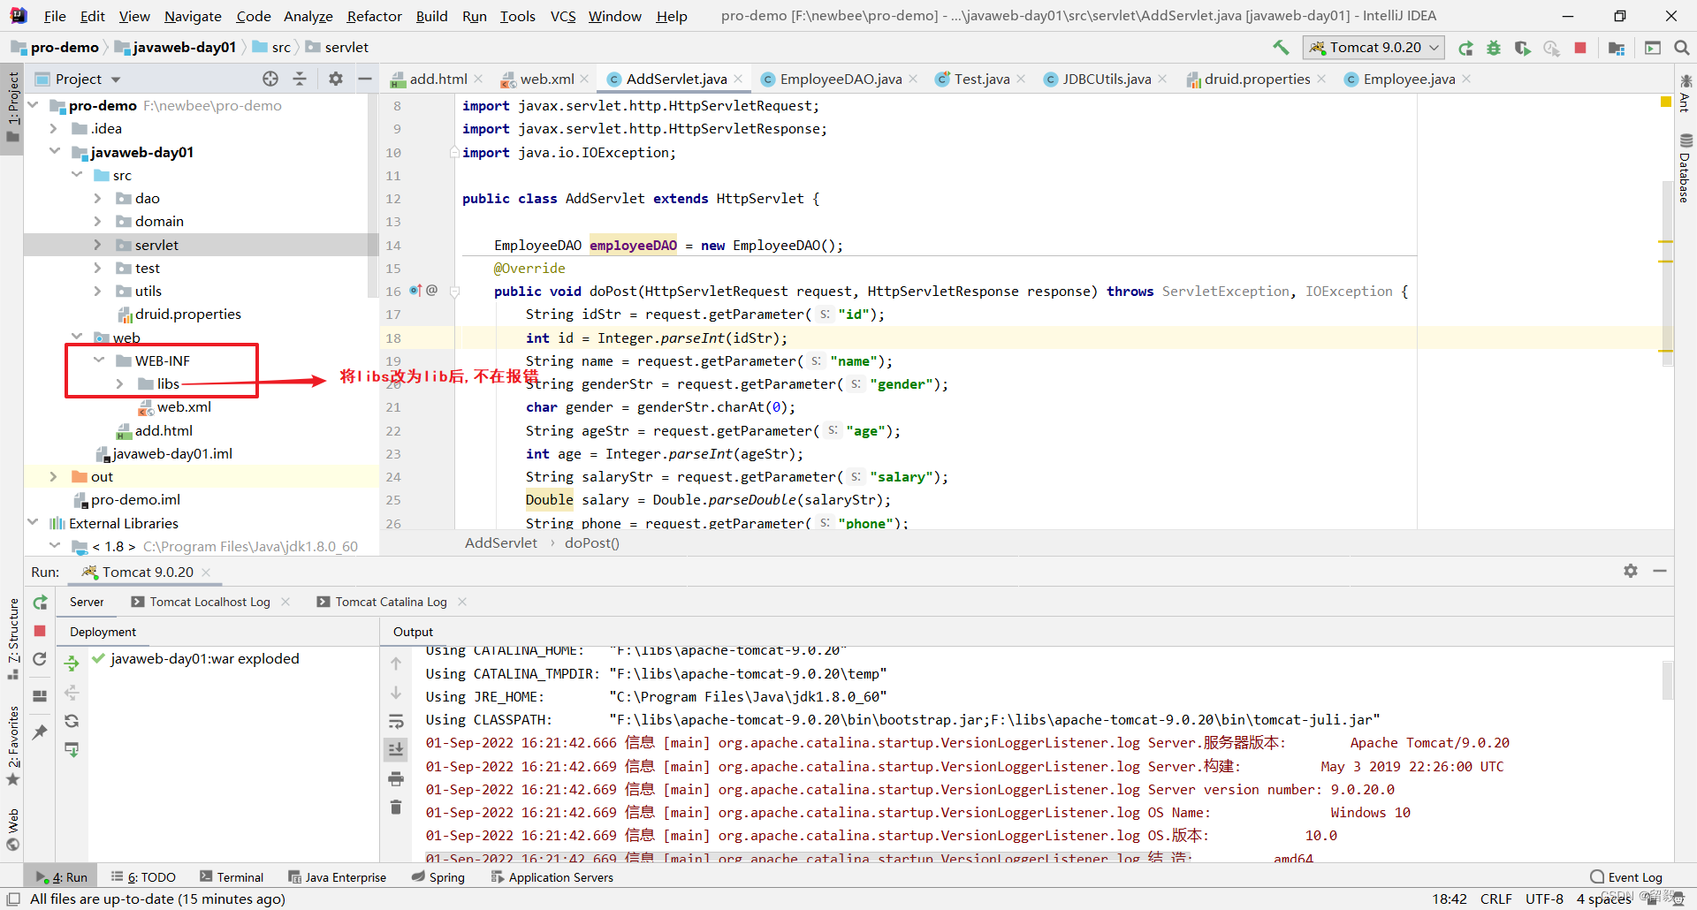Open the 6: TODO tool window
The height and width of the screenshot is (910, 1697).
tap(143, 876)
